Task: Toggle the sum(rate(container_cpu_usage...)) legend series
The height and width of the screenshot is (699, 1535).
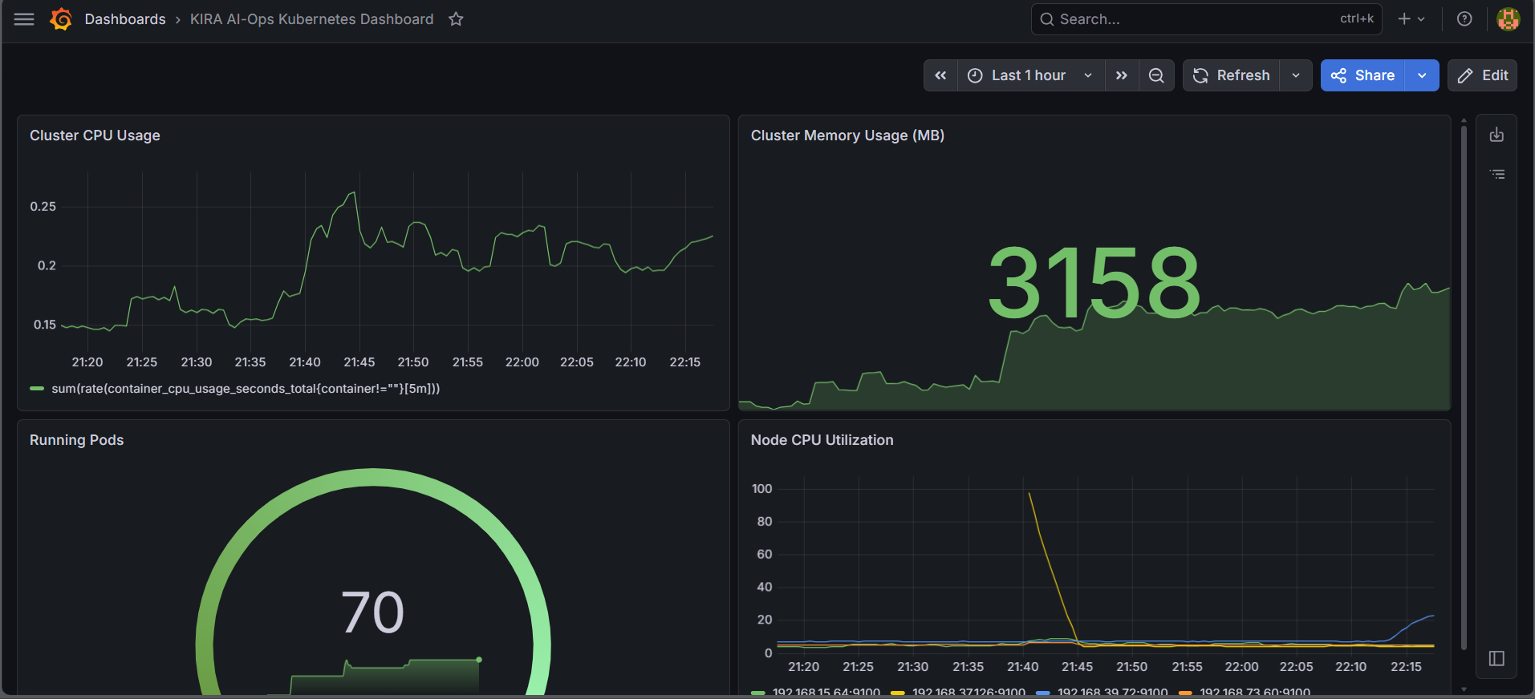Action: pos(246,389)
